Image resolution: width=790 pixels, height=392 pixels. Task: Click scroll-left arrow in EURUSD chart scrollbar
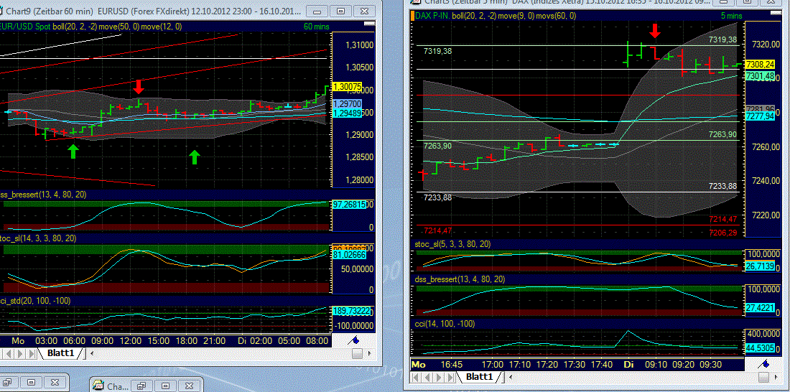[90, 354]
